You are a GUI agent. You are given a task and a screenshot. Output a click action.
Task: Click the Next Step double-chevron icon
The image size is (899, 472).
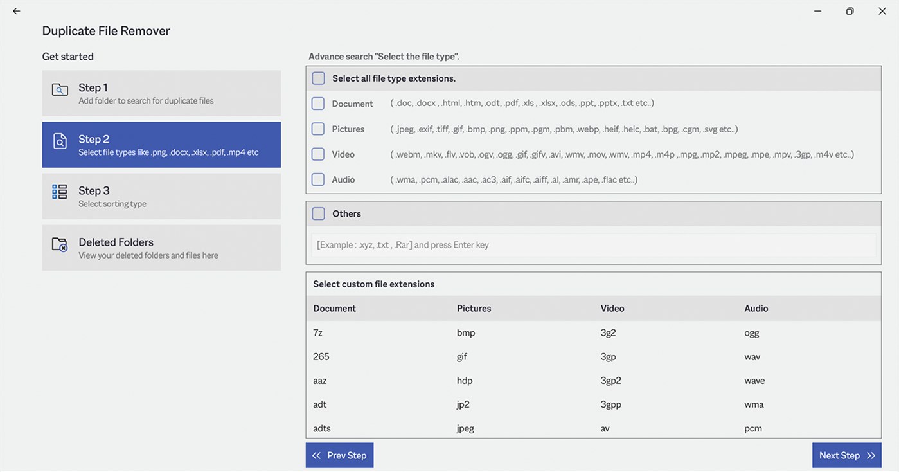click(x=871, y=455)
